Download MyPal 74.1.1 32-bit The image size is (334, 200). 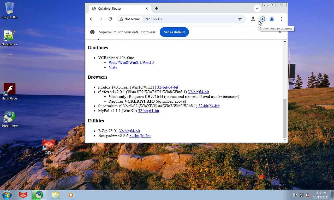pyautogui.click(x=143, y=111)
